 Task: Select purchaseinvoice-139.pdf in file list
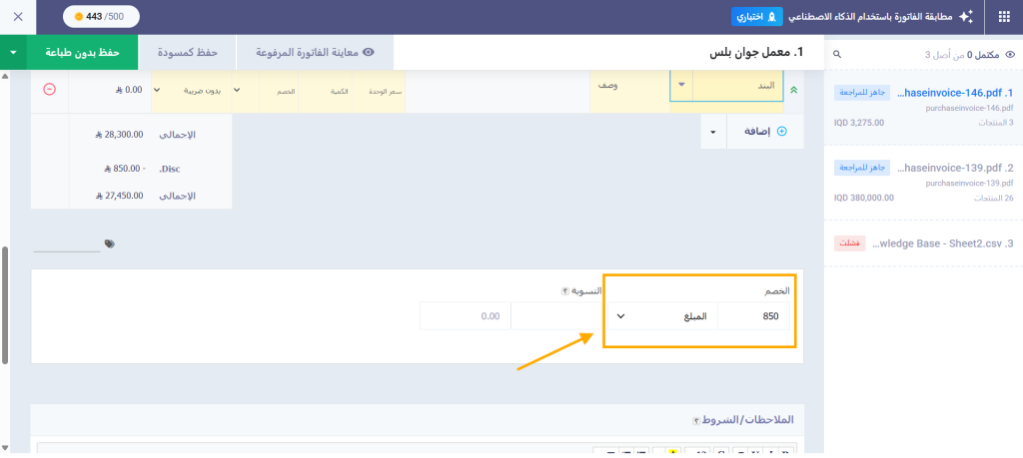pyautogui.click(x=923, y=176)
